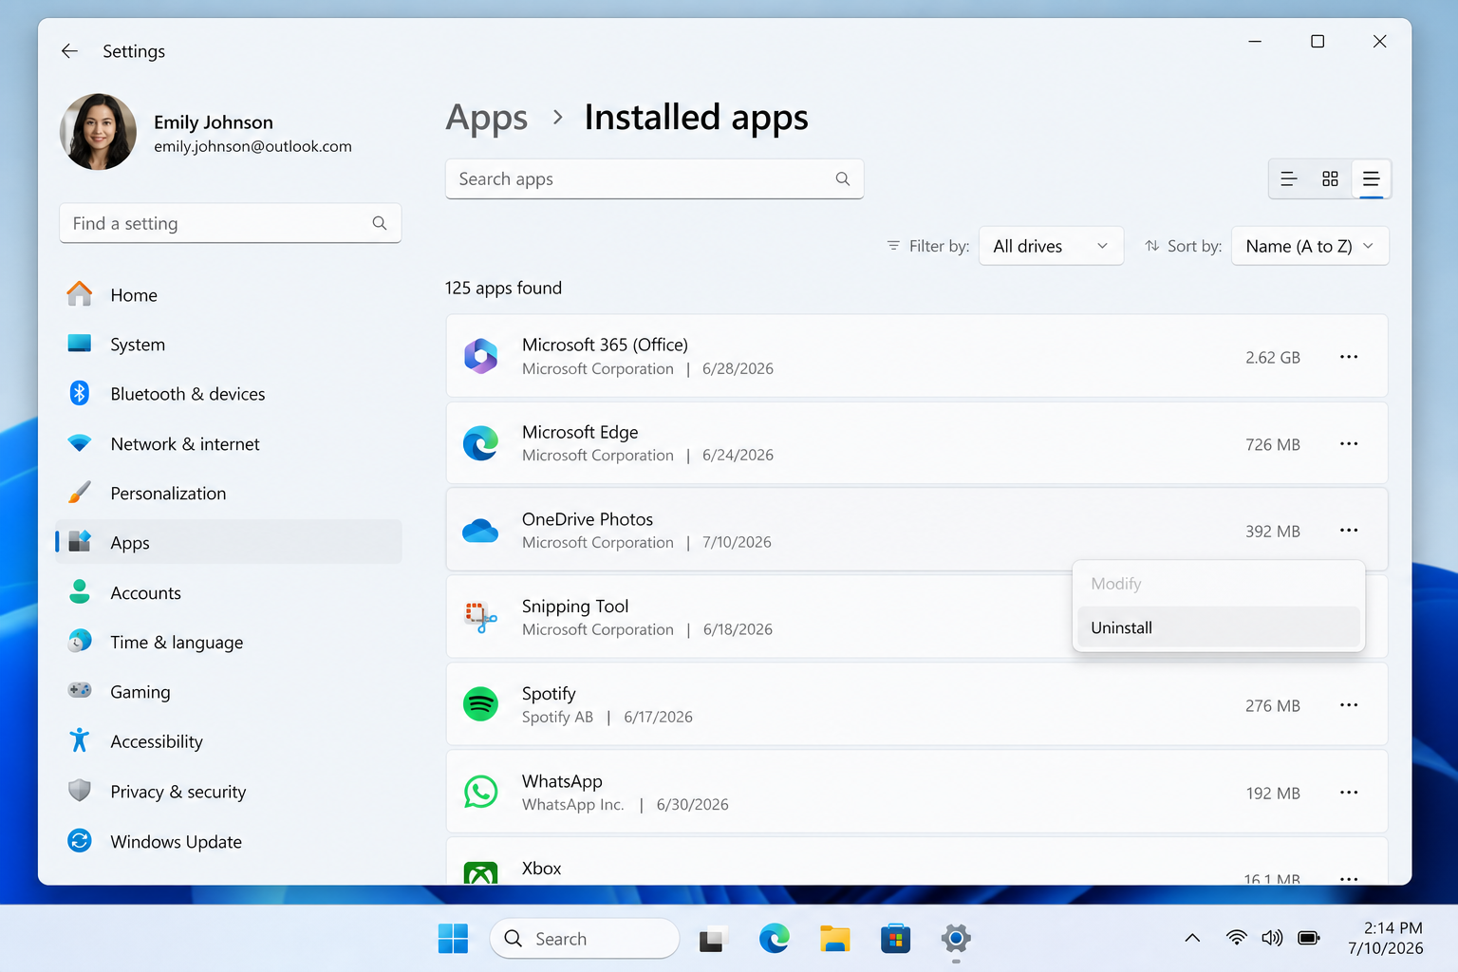Click the Spotify app icon
Image resolution: width=1458 pixels, height=972 pixels.
(x=480, y=704)
